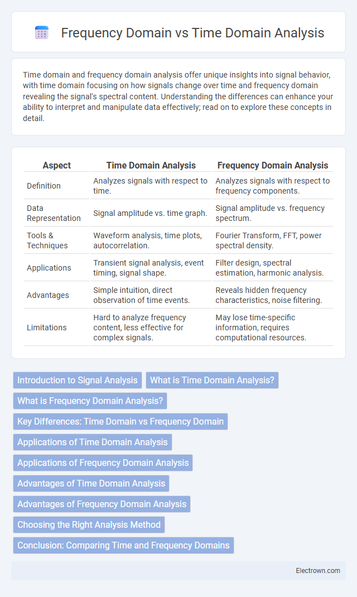Select Applications of Frequency Domain Analysis link
Image resolution: width=357 pixels, height=597 pixels.
(103, 462)
